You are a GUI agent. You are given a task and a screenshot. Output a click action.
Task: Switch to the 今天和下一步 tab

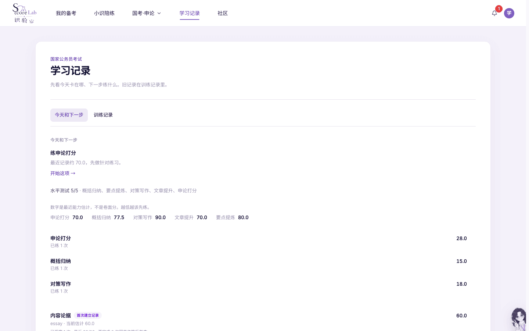tap(69, 115)
